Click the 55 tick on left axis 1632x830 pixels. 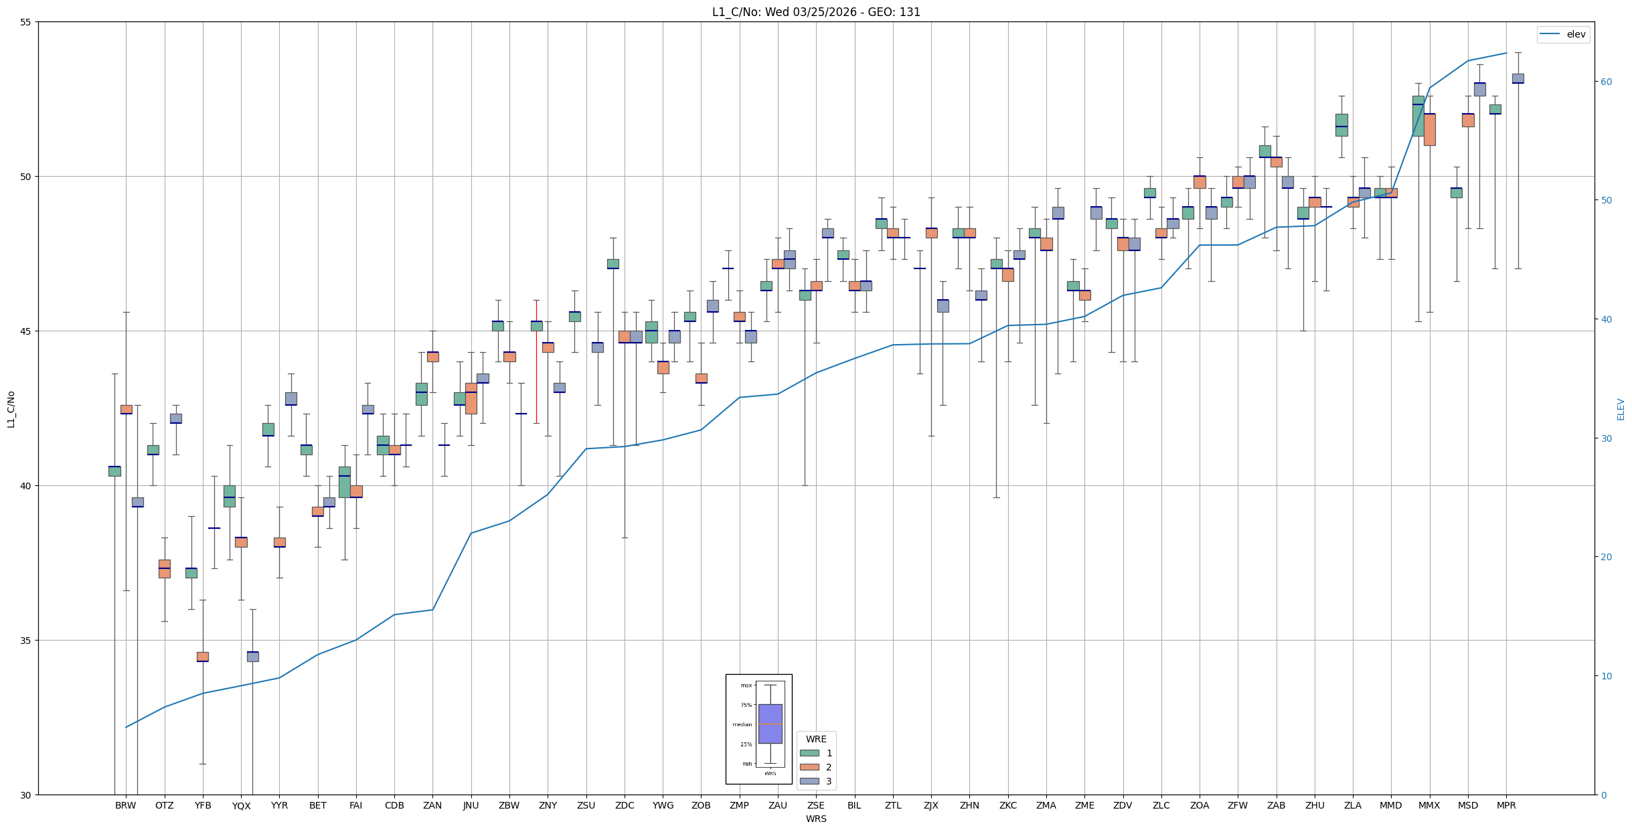[x=27, y=22]
